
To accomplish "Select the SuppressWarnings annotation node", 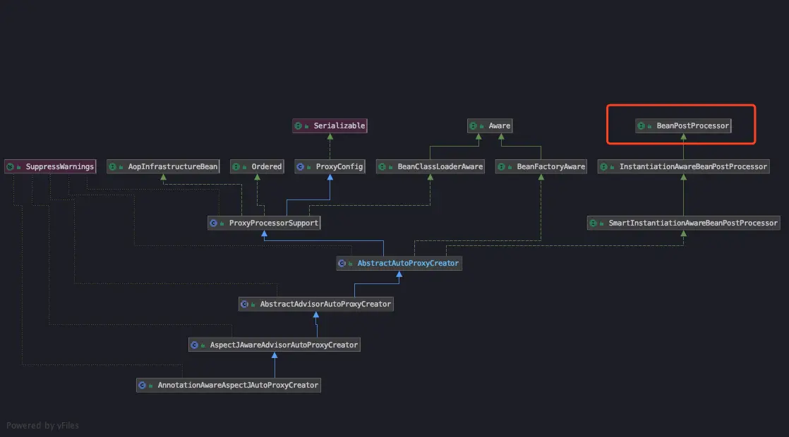I will [x=49, y=166].
